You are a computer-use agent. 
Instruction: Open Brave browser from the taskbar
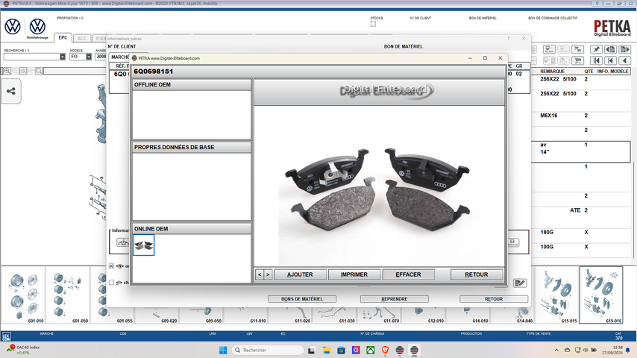[x=385, y=350]
